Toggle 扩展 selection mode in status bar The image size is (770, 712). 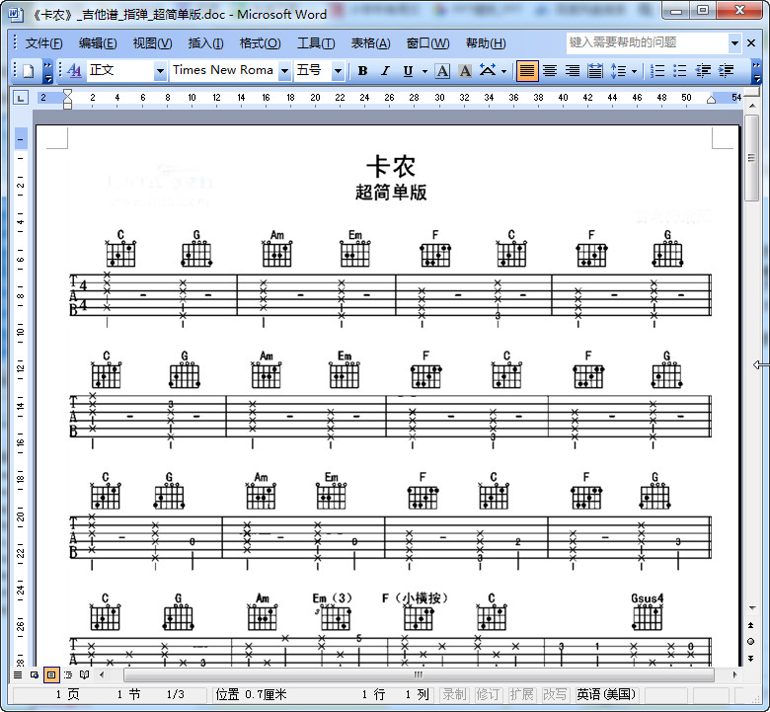point(521,694)
